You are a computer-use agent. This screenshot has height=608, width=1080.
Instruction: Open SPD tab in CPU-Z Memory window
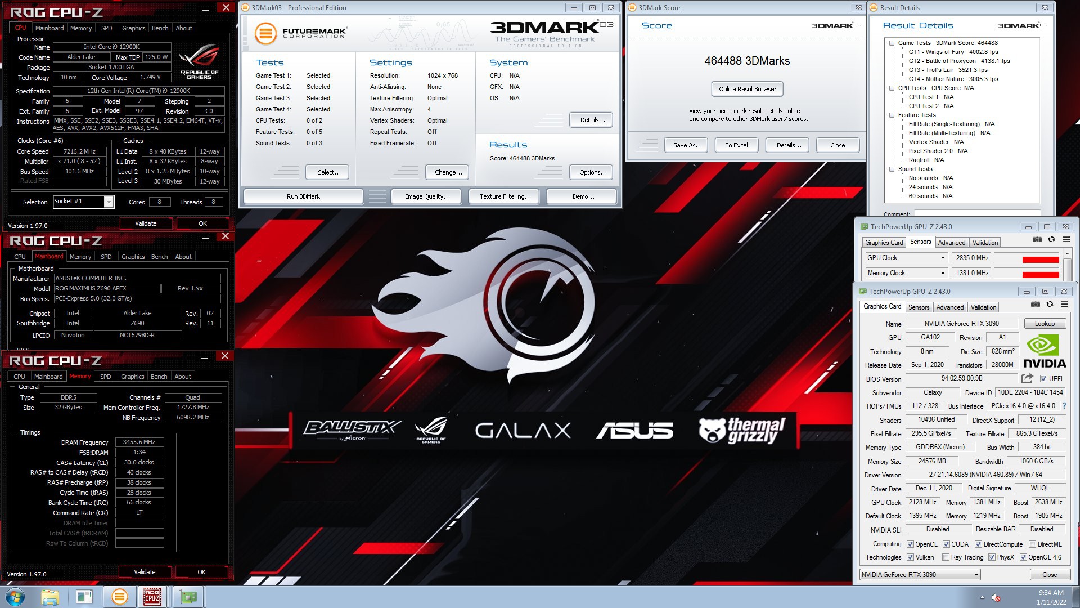pos(105,377)
